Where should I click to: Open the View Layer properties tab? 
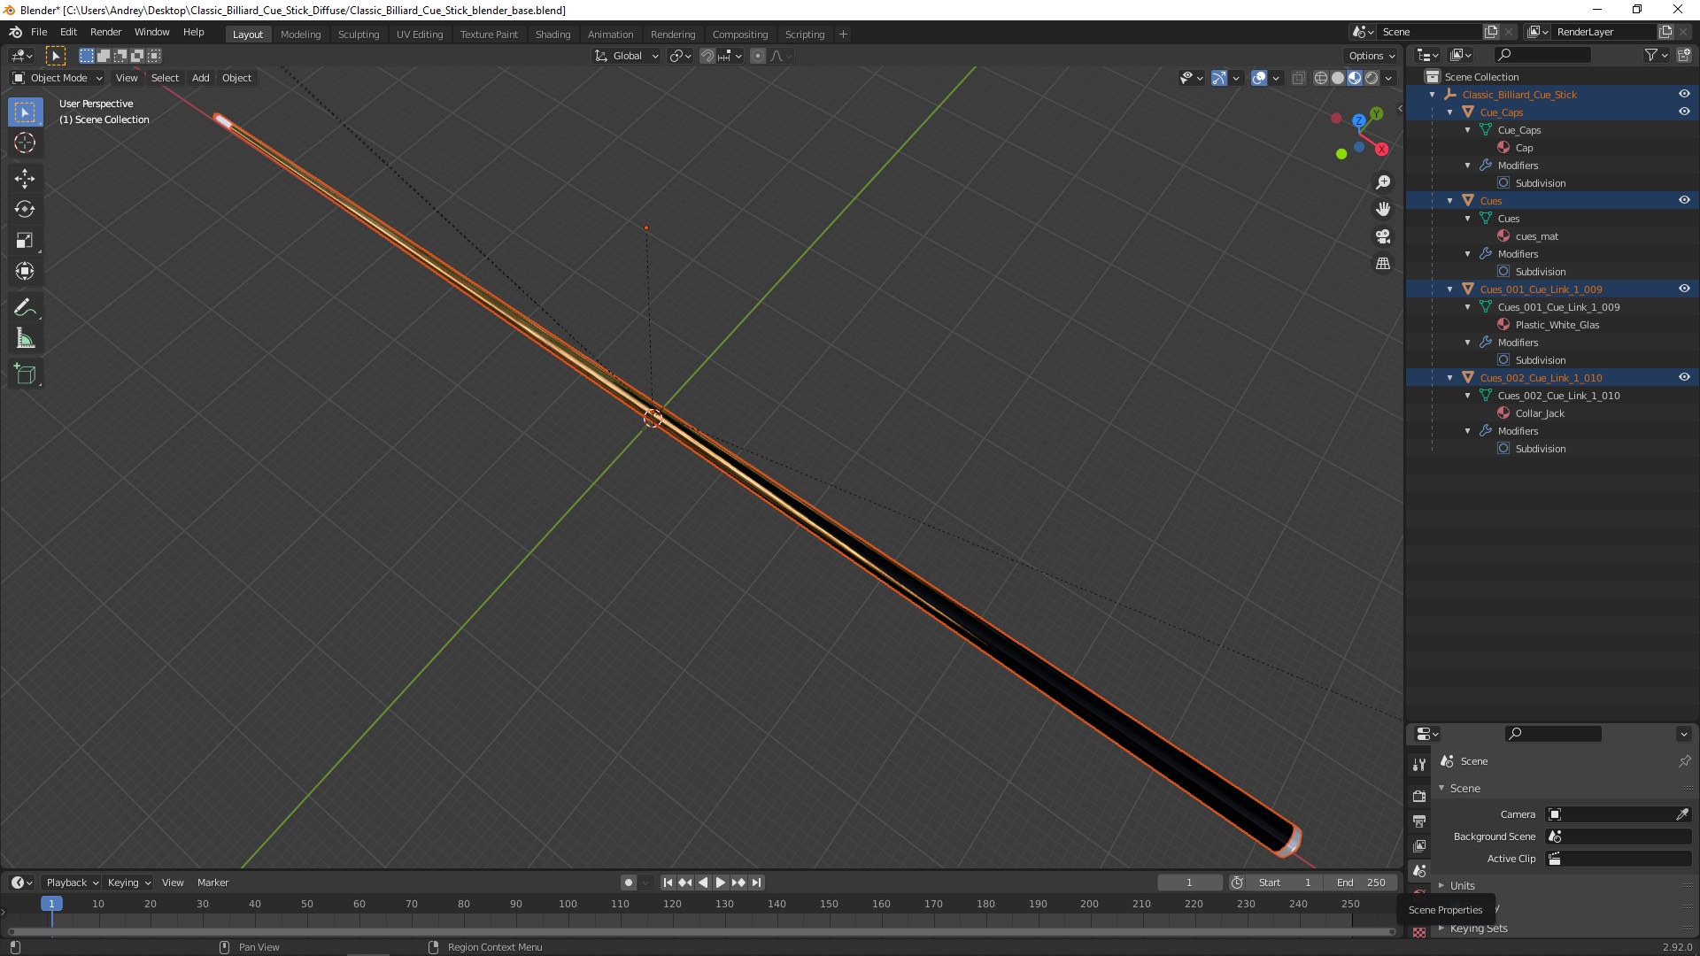click(x=1419, y=846)
